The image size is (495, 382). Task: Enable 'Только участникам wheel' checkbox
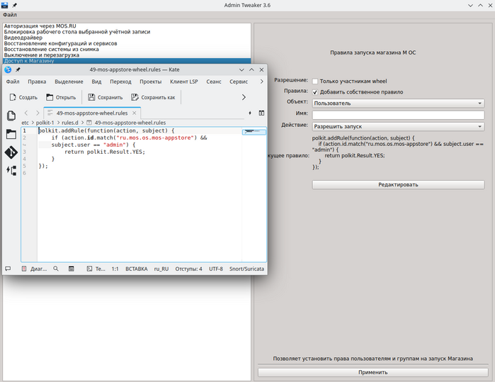click(315, 82)
